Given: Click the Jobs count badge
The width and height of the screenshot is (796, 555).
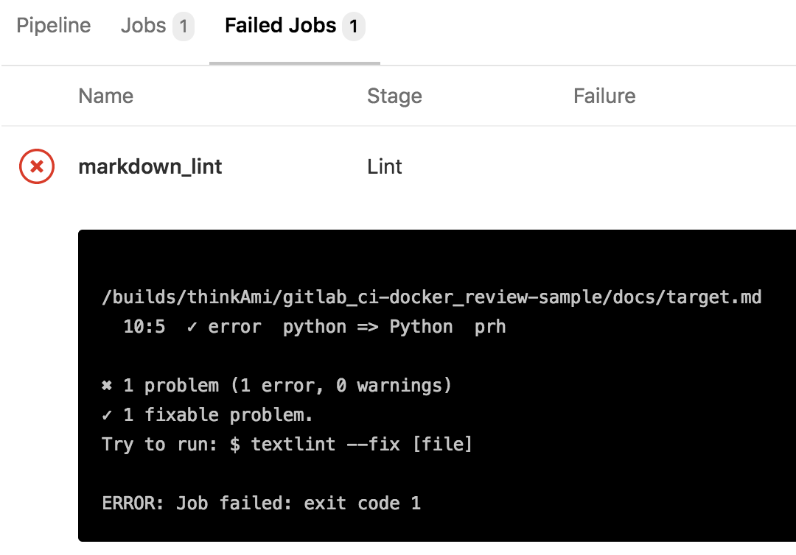Looking at the screenshot, I should click(x=184, y=26).
